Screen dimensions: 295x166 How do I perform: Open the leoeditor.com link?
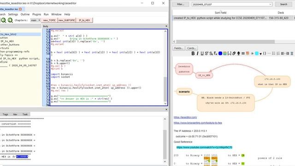point(185,117)
